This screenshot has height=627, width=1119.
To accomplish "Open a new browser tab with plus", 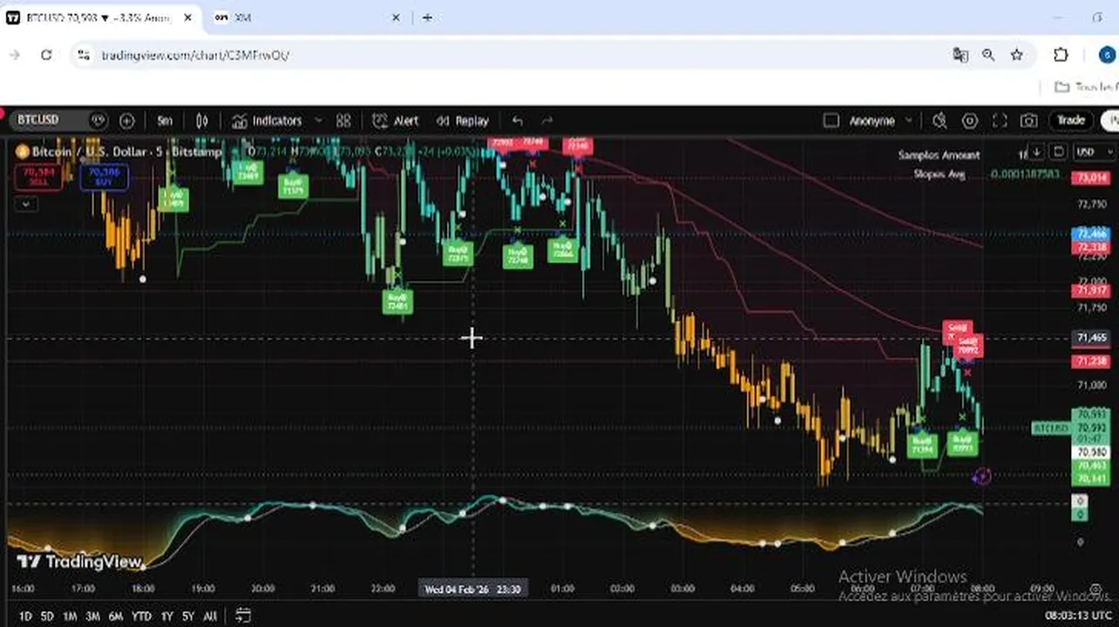I will point(427,17).
